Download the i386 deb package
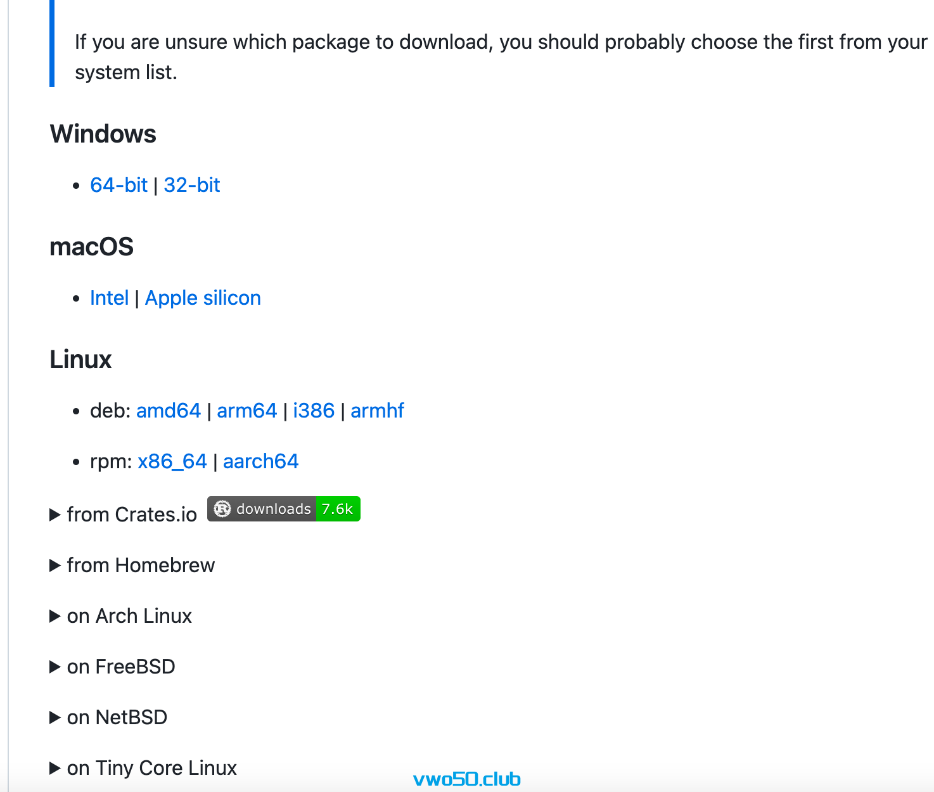Viewport: 934px width, 792px height. click(314, 411)
